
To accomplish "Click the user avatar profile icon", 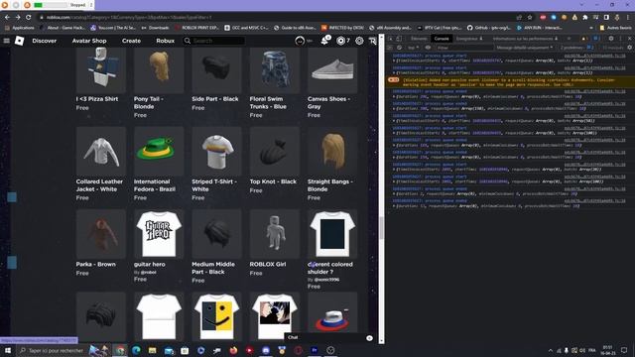I will [300, 41].
